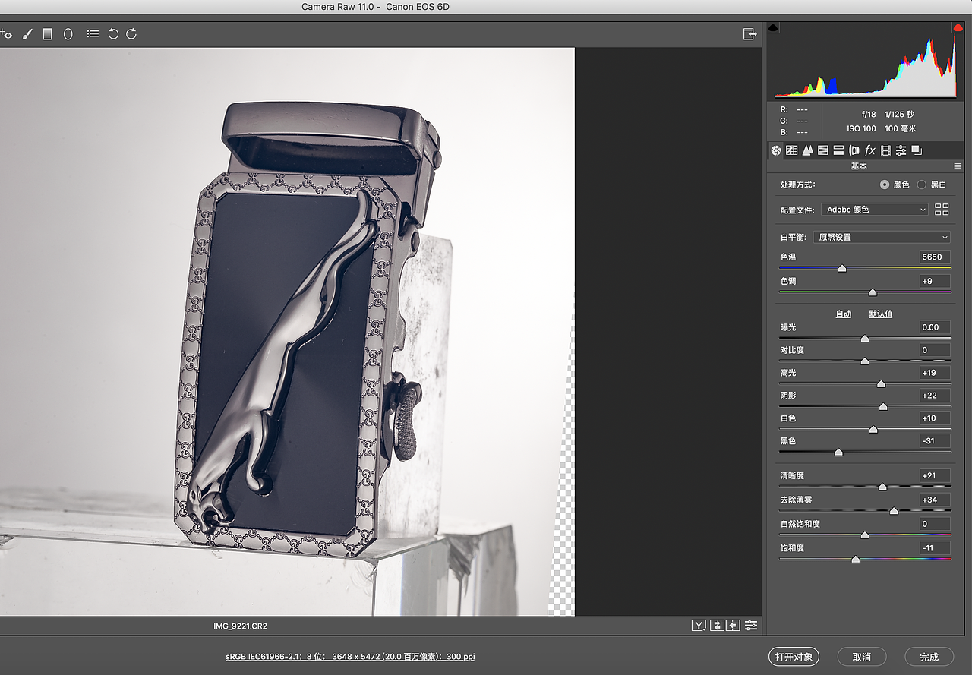
Task: Open the Presets panel tab
Action: click(901, 150)
